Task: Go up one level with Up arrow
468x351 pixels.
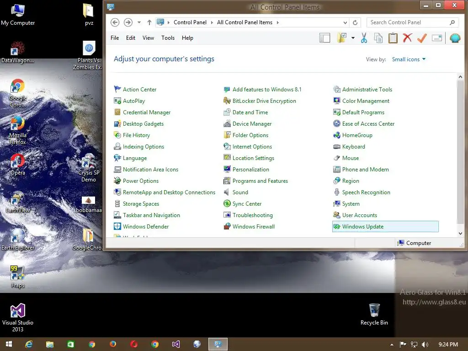Action: [149, 22]
